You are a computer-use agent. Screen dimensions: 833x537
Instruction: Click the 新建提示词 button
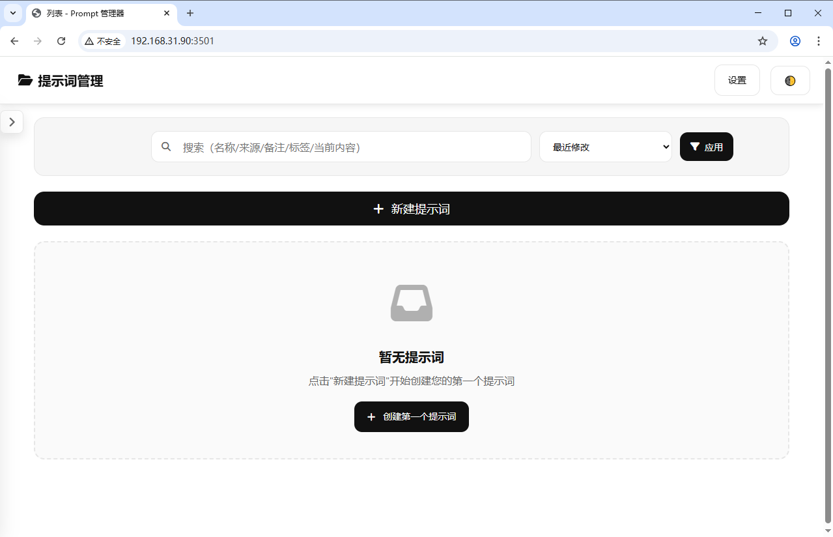click(x=411, y=209)
